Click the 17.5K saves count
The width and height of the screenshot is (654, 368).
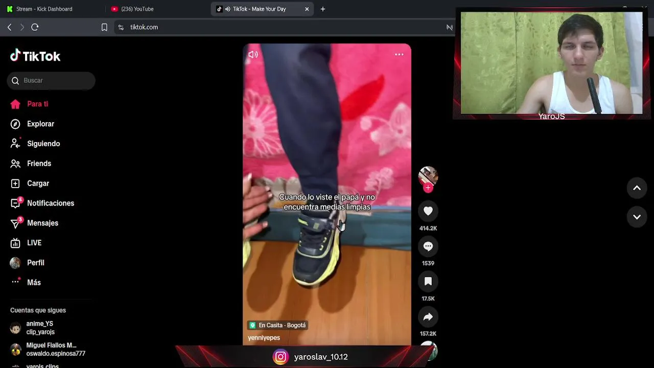coord(428,299)
